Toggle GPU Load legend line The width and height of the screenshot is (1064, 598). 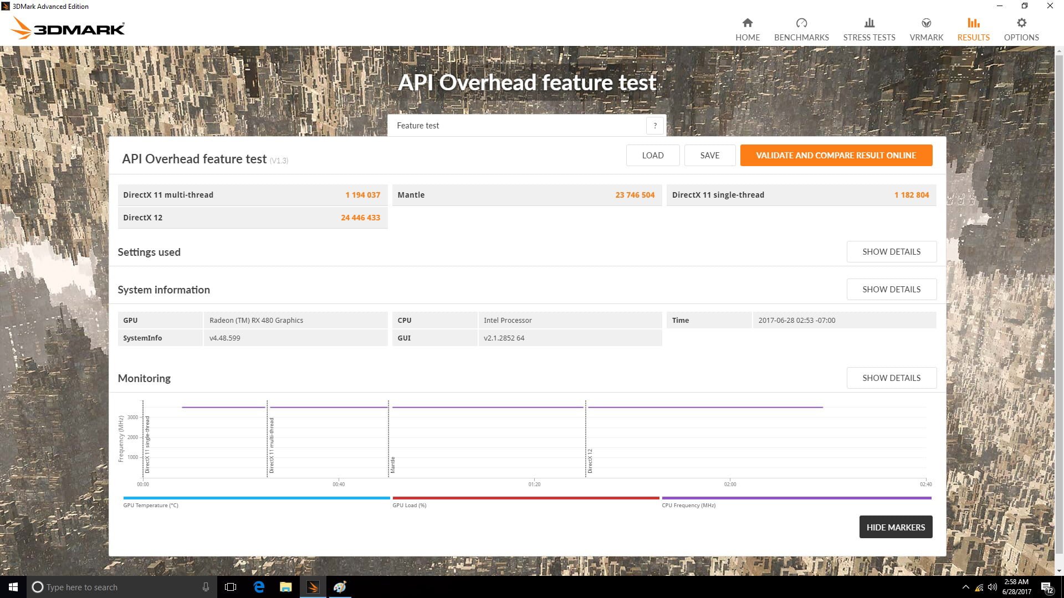(x=525, y=498)
